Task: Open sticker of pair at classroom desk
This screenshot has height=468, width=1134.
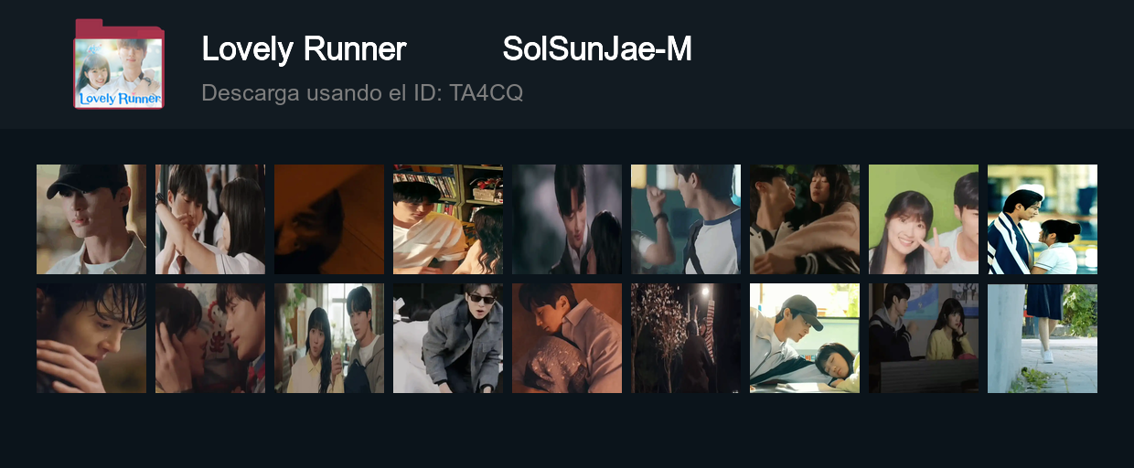Action: (924, 338)
